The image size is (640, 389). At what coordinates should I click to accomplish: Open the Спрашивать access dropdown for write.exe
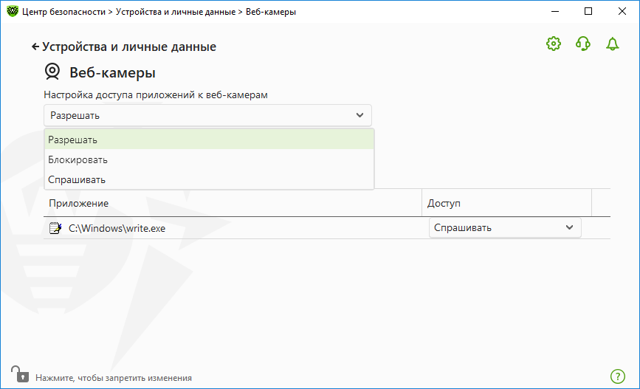(x=504, y=228)
